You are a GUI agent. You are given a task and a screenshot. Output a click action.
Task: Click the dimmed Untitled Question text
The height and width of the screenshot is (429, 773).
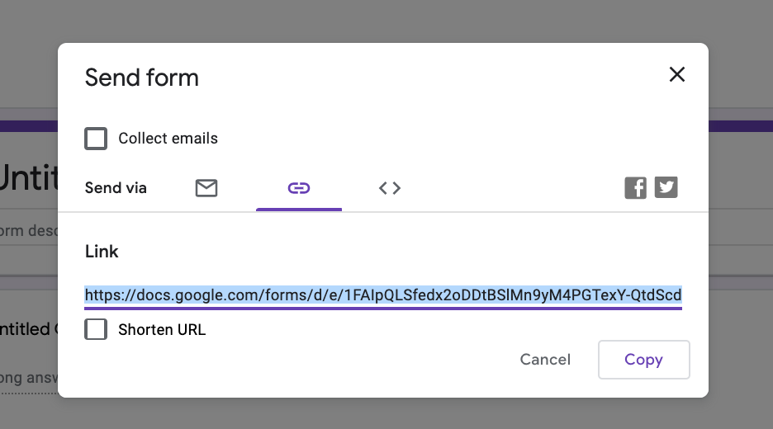click(x=28, y=329)
